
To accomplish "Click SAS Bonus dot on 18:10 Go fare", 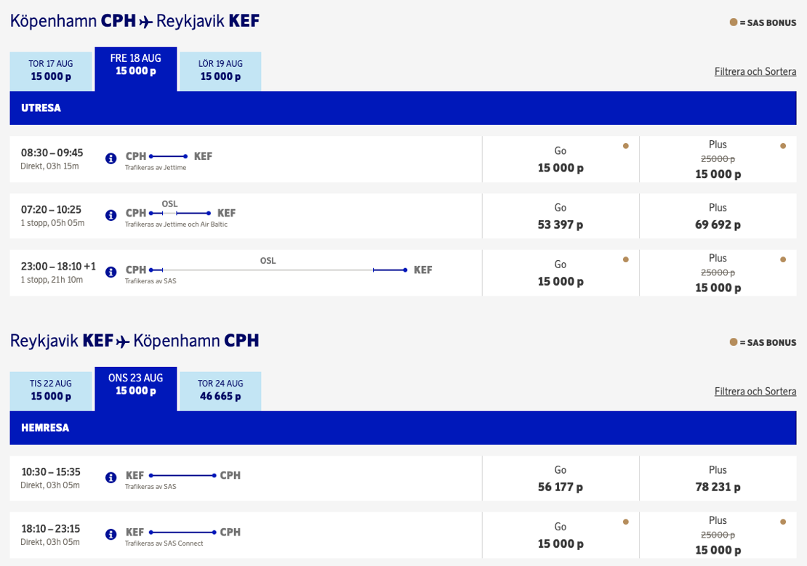I will (626, 522).
